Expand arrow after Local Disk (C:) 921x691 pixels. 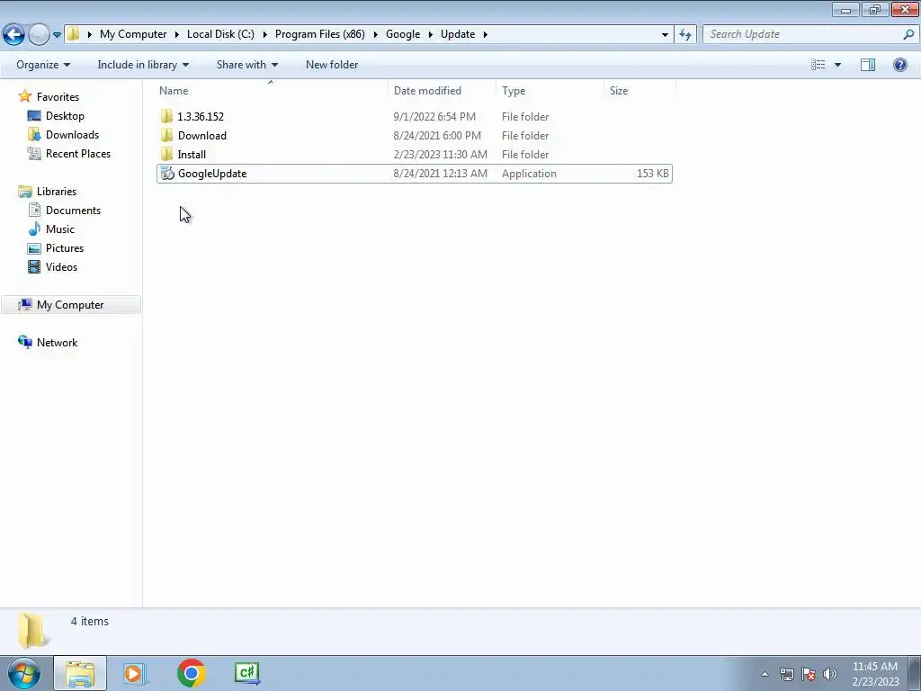[265, 34]
